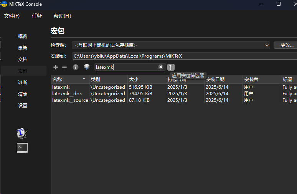Expand the 检索源 repository dropdown
The height and width of the screenshot is (194, 297).
pos(171,45)
